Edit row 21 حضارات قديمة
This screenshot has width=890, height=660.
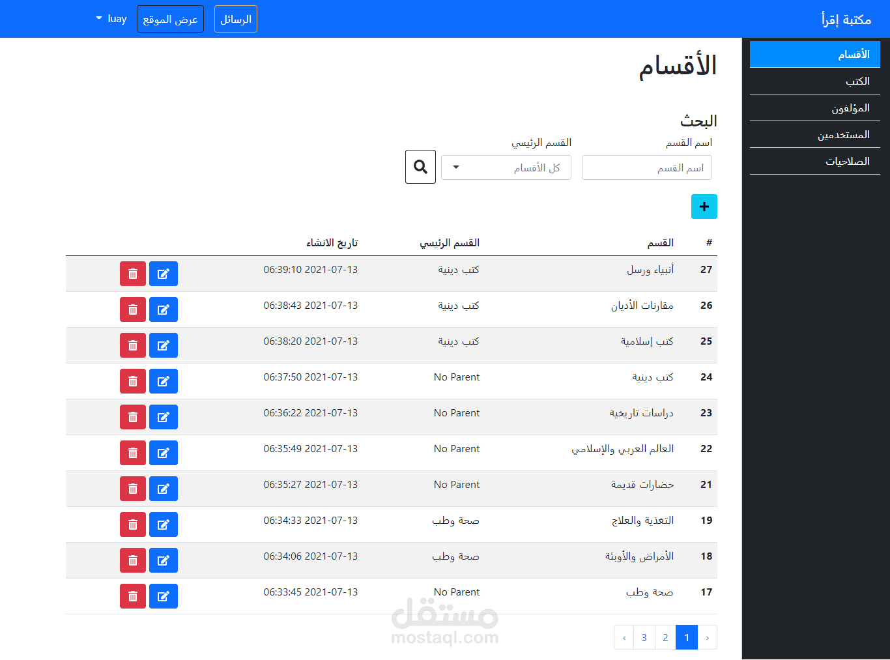(163, 489)
